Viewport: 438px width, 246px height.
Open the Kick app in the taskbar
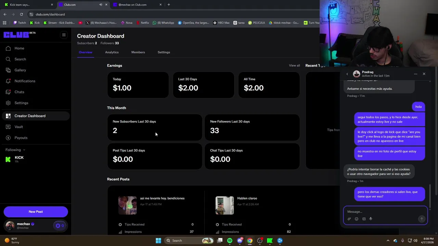coord(270,241)
